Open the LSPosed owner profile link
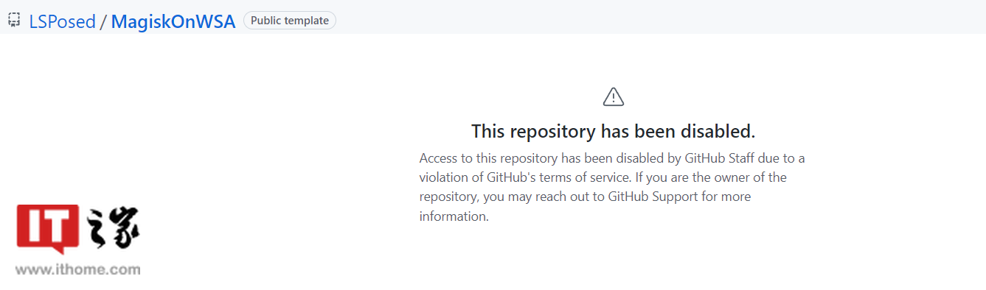The width and height of the screenshot is (986, 290). pos(63,21)
